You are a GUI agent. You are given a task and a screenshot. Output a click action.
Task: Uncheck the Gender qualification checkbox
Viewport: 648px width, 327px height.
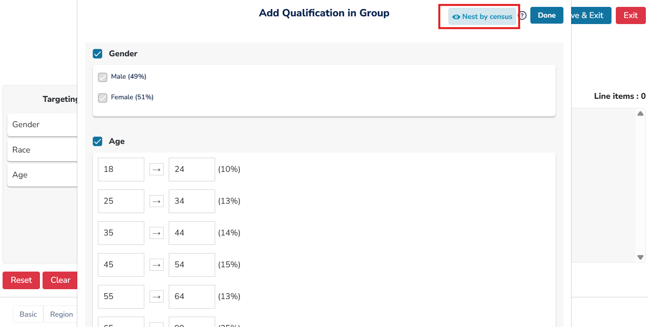[x=97, y=54]
